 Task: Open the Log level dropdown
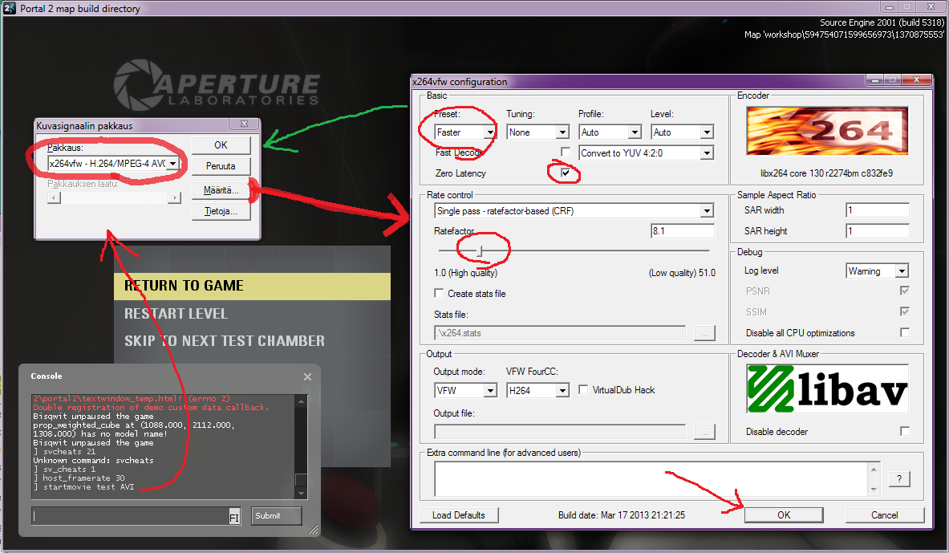tap(877, 270)
